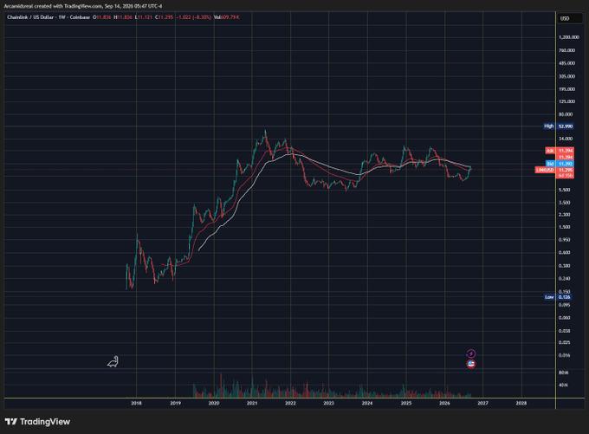589x434 pixels.
Task: Click the 0.600 price axis label
Action: coord(565,252)
